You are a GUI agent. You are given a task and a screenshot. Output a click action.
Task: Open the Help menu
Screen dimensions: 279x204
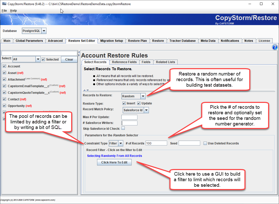[13, 11]
